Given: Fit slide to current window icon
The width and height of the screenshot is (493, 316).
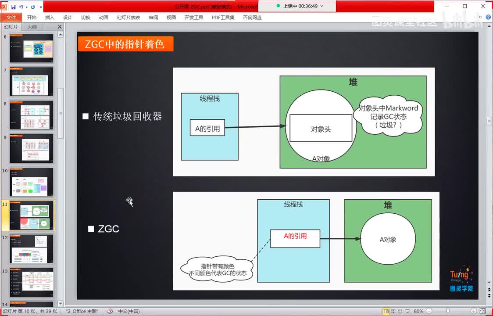Looking at the screenshot, I should [x=482, y=311].
